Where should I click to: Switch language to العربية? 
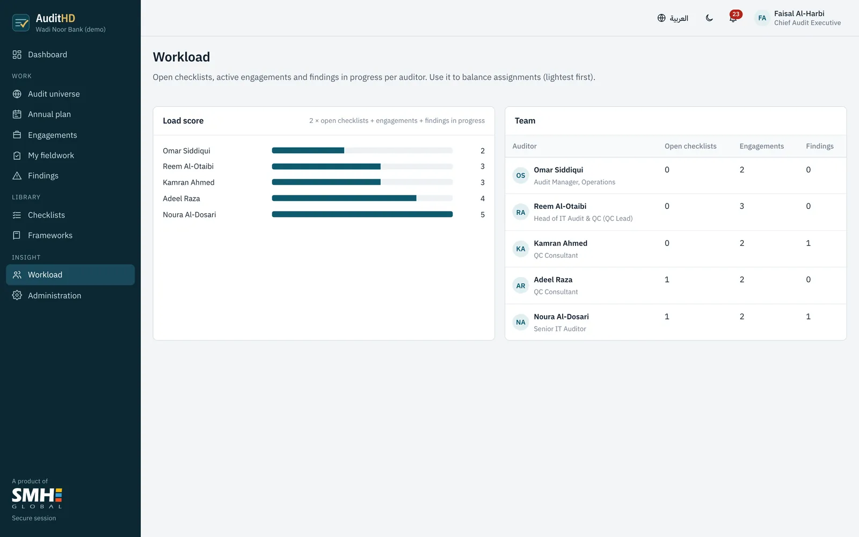pos(673,18)
